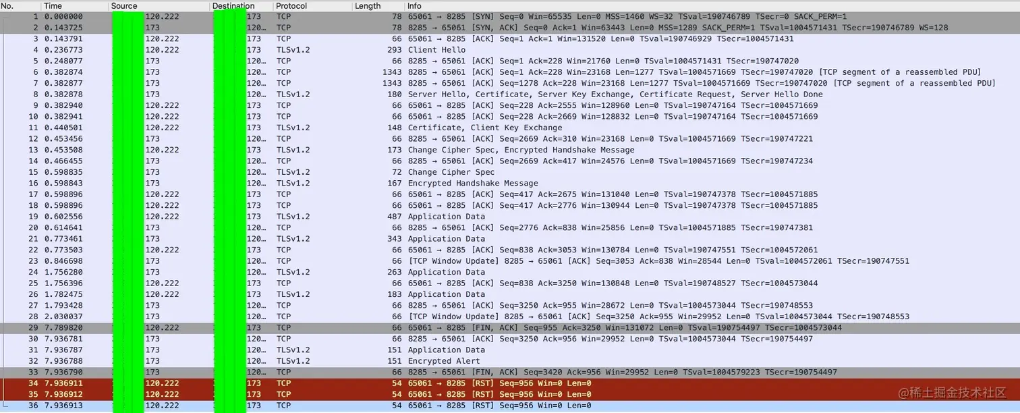
Task: Select the Encrypted Alert packet row
Action: click(510, 360)
